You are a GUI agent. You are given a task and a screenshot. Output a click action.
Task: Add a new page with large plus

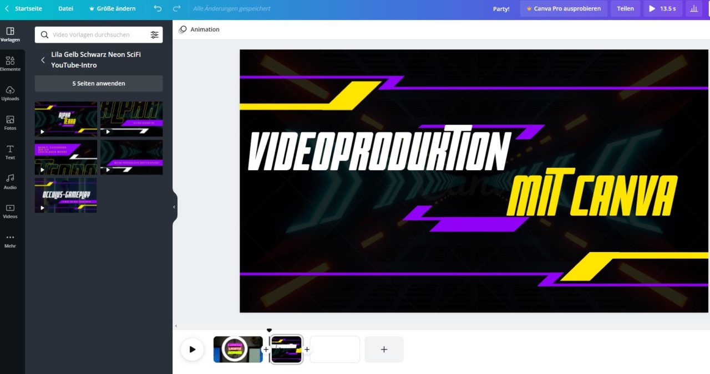(x=384, y=349)
